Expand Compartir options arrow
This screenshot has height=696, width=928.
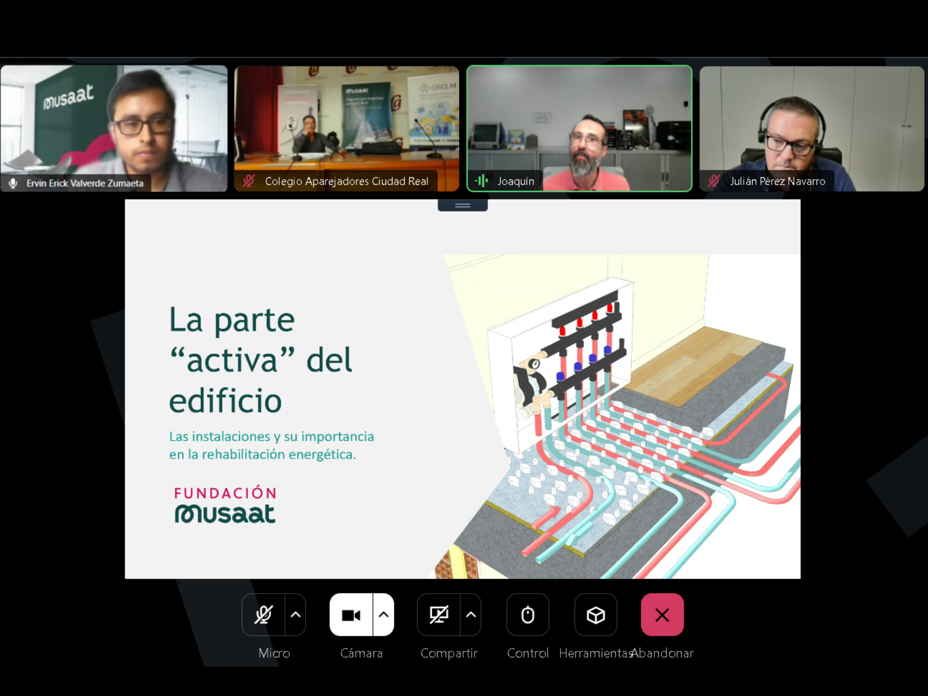471,615
